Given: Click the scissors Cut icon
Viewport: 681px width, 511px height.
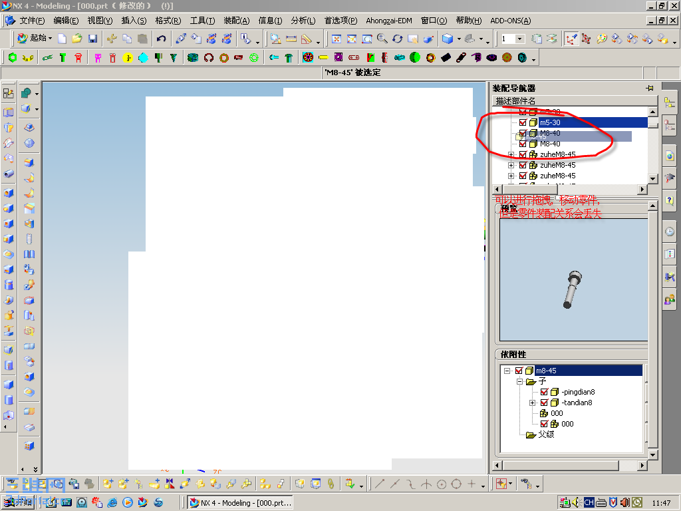Looking at the screenshot, I should point(112,39).
